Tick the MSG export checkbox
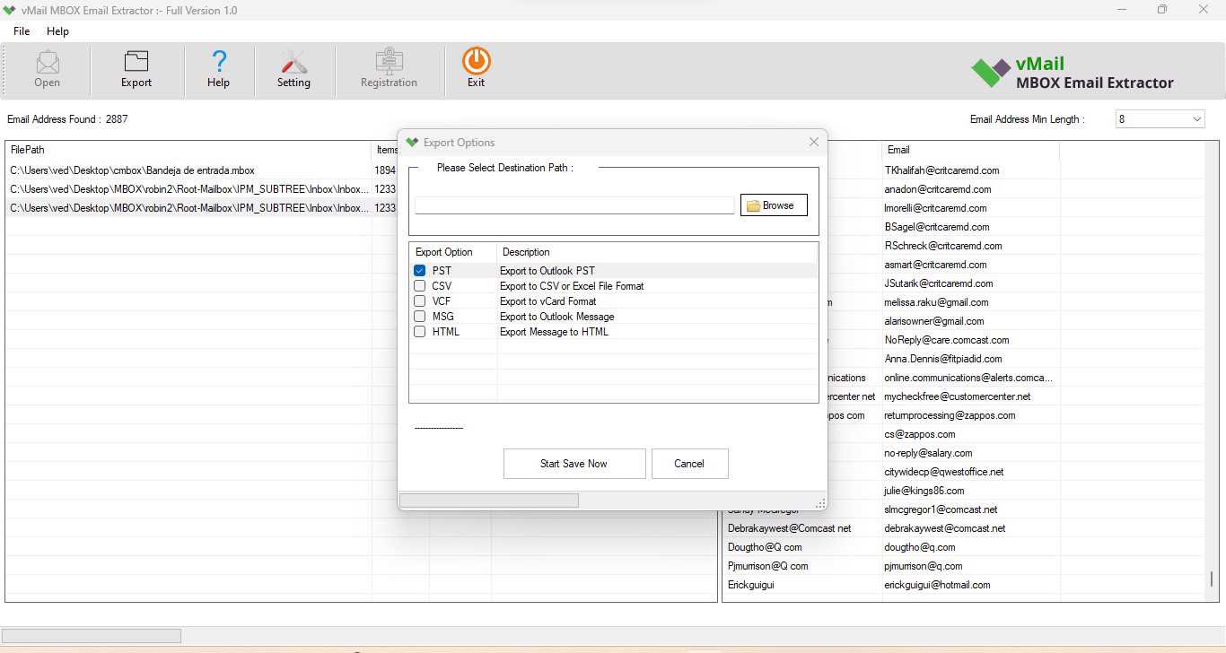This screenshot has width=1226, height=653. [419, 317]
